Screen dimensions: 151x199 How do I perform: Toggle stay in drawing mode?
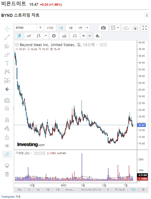pyautogui.click(x=7, y=128)
